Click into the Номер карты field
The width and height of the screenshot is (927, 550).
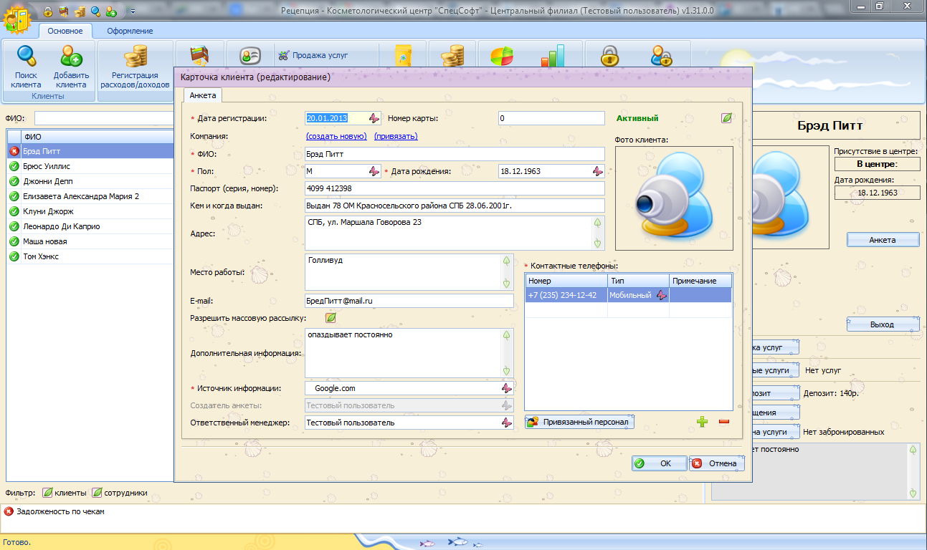[551, 119]
